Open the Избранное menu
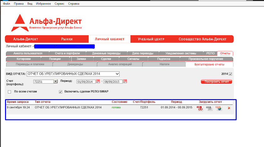264x147 pixels. (x=43, y=3)
